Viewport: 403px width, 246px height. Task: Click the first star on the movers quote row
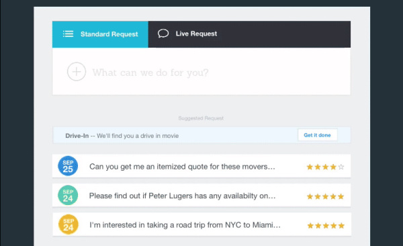click(x=310, y=167)
